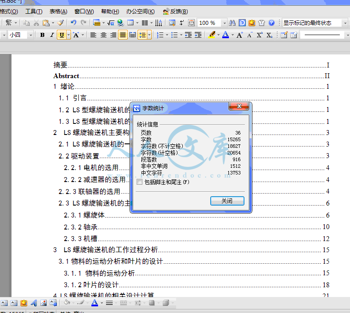Click the font color A in formatting bar

(x=226, y=35)
